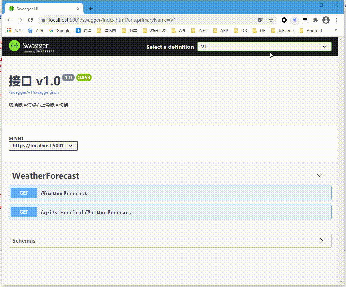Viewport: 346px width, 287px height.
Task: Open the /swagger/v1/swagger.json link
Action: click(34, 92)
